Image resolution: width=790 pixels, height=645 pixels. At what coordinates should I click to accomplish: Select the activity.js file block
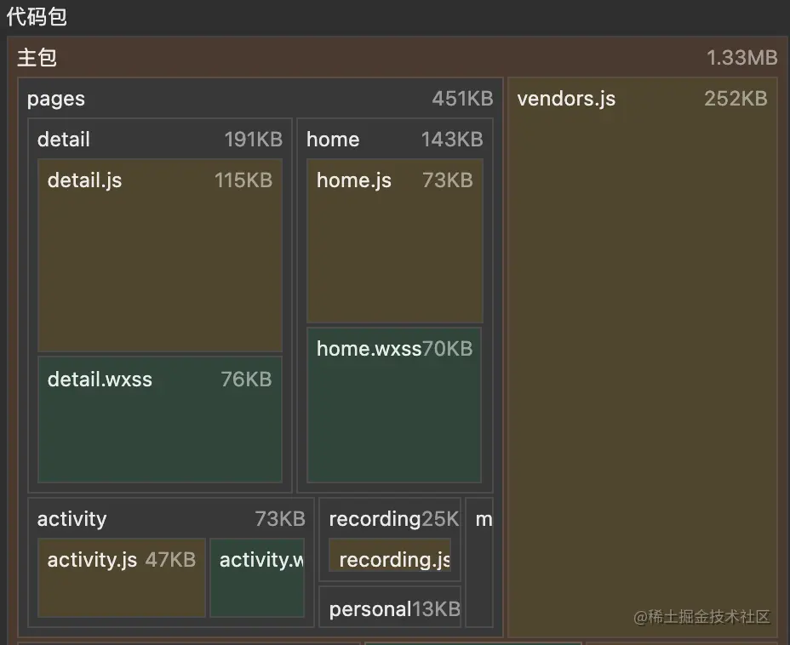point(122,578)
